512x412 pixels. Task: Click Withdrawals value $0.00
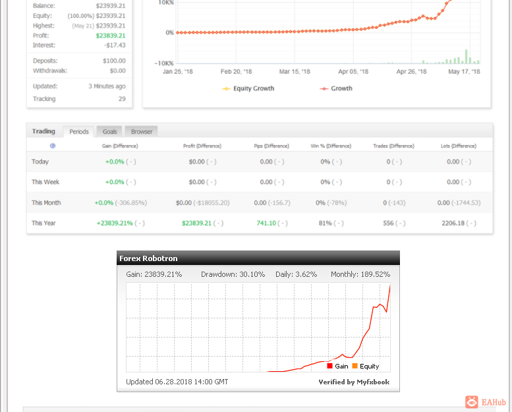pos(117,71)
